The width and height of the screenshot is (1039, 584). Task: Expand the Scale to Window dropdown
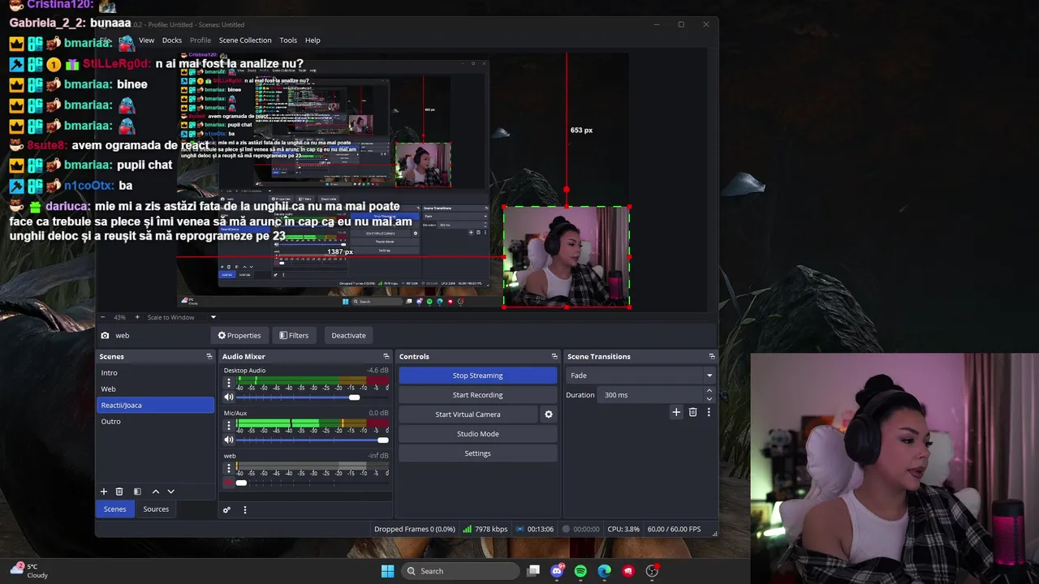point(213,317)
